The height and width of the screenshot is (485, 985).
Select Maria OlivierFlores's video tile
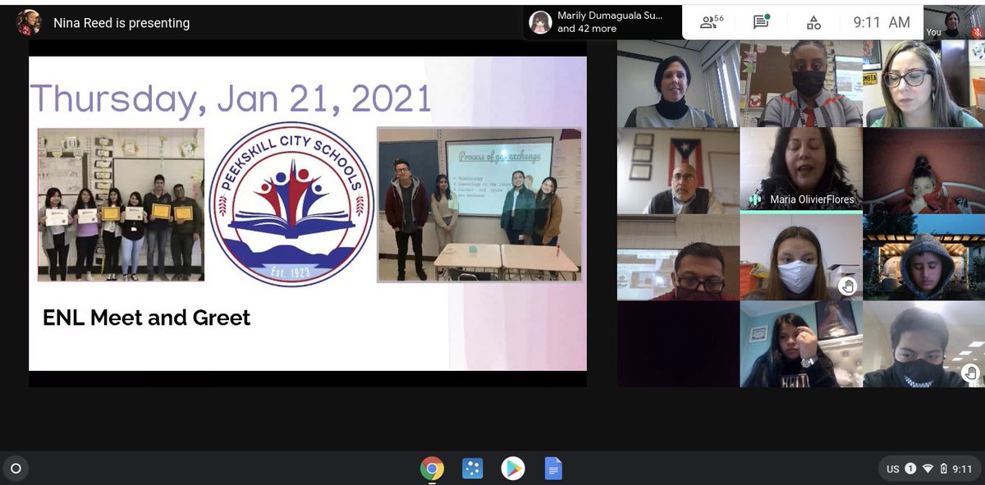[x=801, y=171]
